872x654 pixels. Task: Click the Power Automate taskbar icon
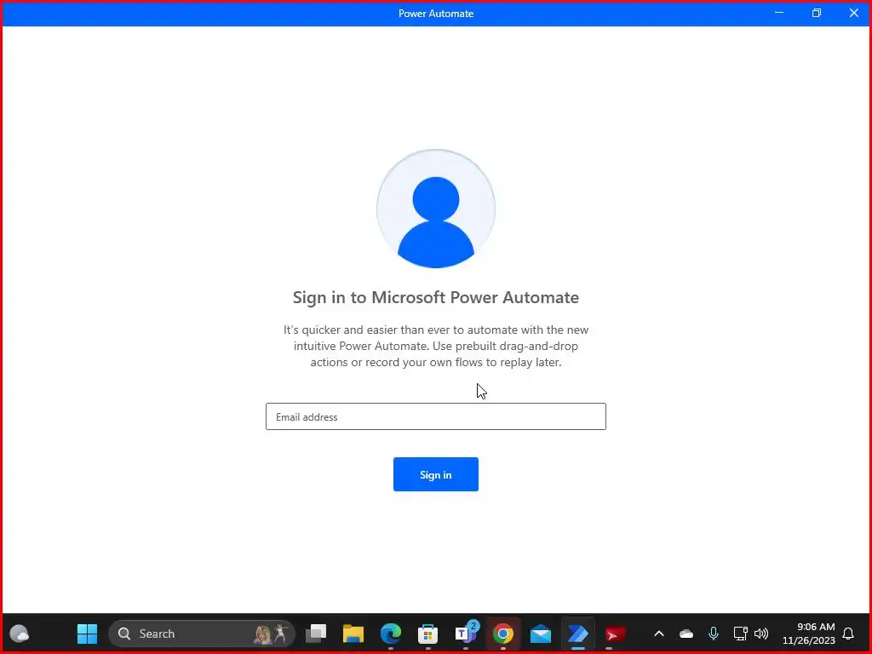point(578,634)
